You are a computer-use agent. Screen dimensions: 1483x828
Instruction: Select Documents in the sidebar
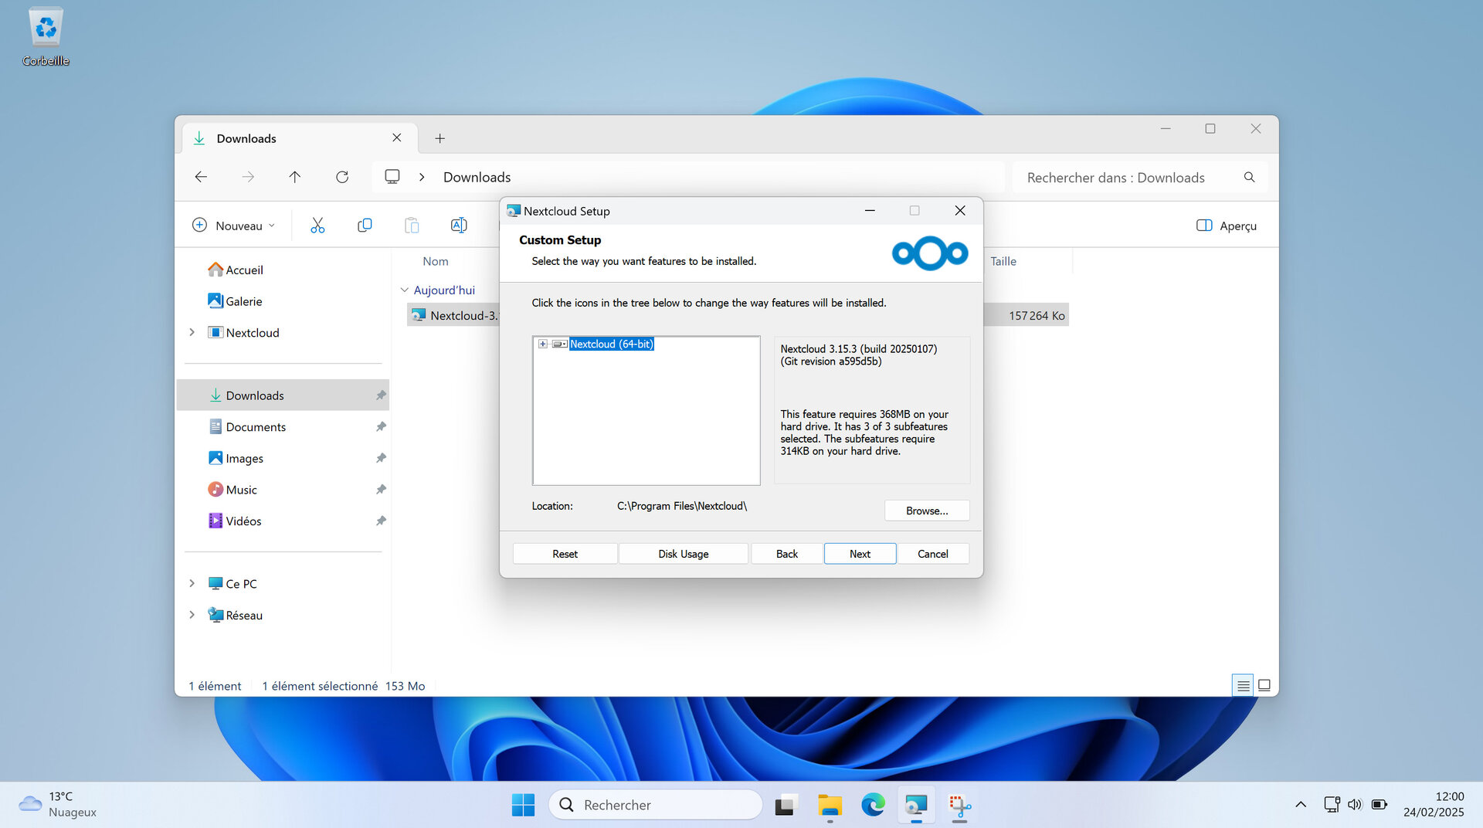pos(255,426)
